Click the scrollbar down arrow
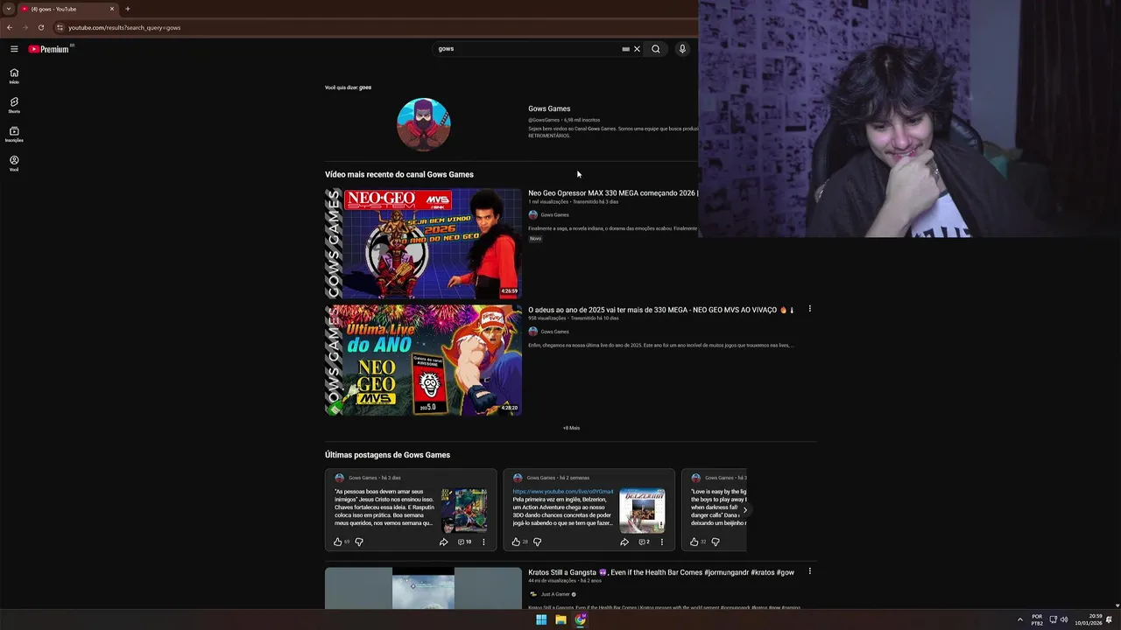Screen dimensions: 1121x630 click(x=1117, y=605)
